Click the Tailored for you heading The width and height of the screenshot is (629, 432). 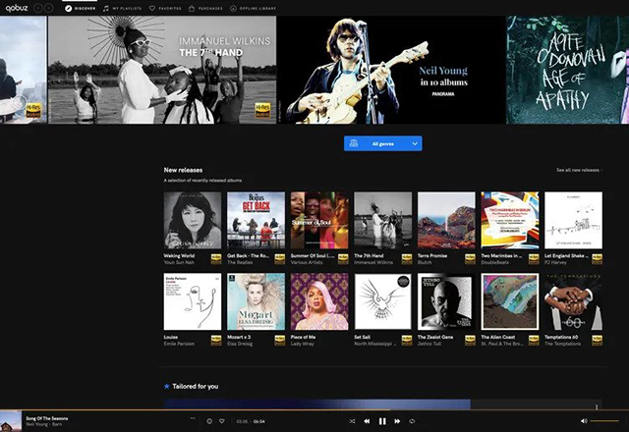coord(195,386)
